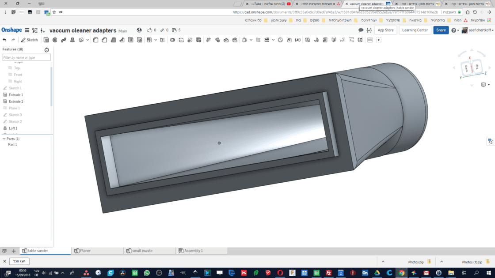The height and width of the screenshot is (278, 495).
Task: Select the Shell tool
Action: click(x=131, y=40)
